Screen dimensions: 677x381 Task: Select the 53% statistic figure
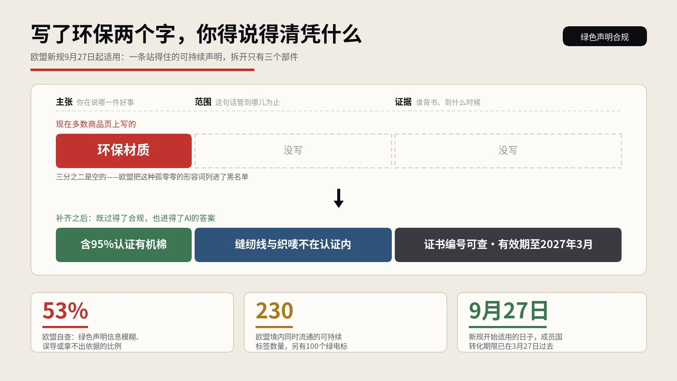[65, 311]
